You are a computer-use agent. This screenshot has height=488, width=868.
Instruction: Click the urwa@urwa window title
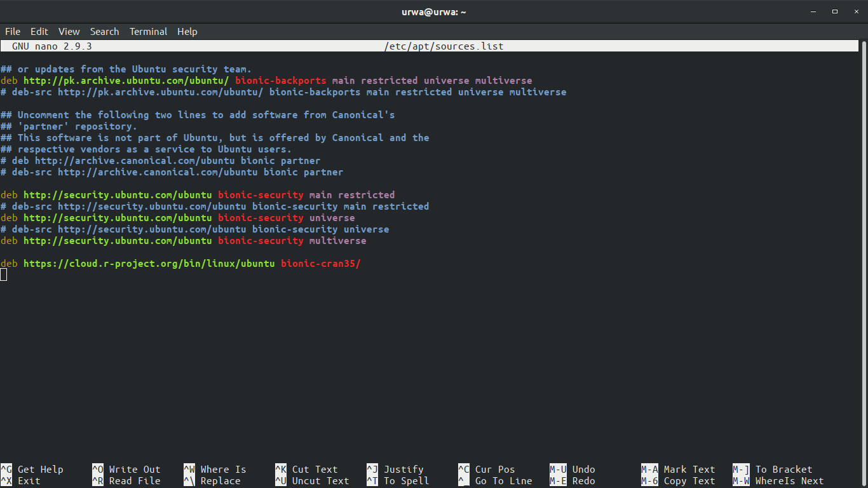(434, 11)
